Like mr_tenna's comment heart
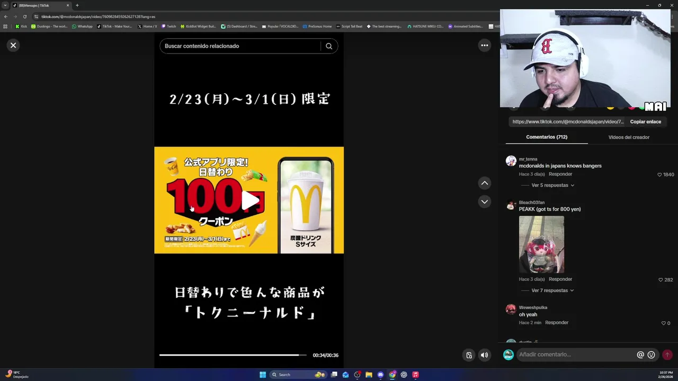678x381 pixels. 659,175
